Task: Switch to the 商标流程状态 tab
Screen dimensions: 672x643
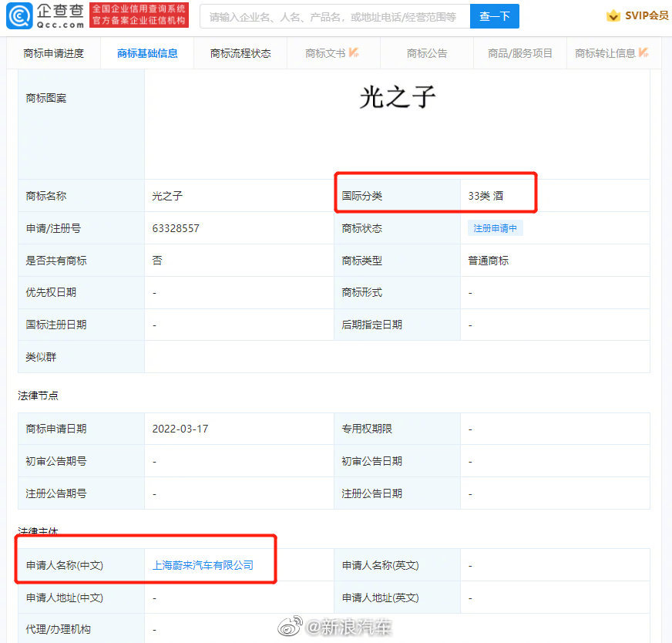Action: click(x=240, y=53)
